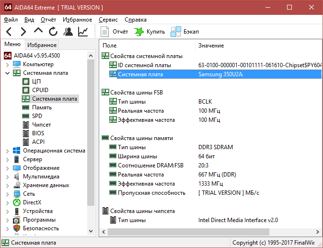
Task: Expand the Компьютер tree node
Action: tap(7, 65)
